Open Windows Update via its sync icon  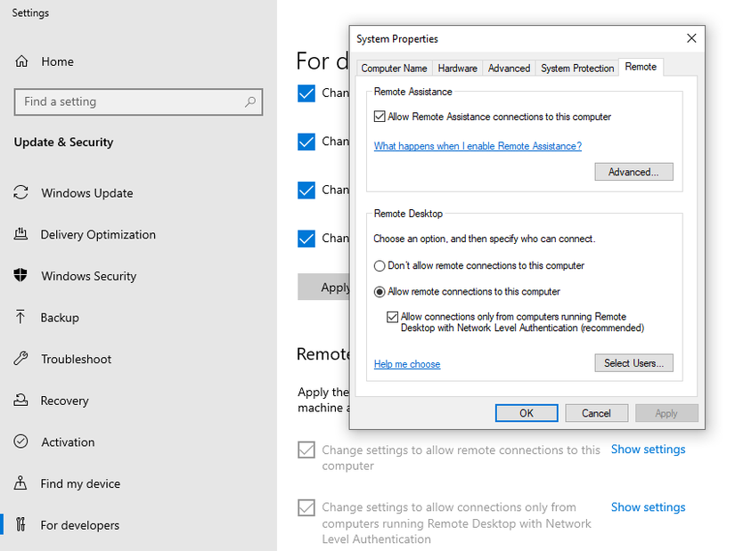tap(20, 192)
